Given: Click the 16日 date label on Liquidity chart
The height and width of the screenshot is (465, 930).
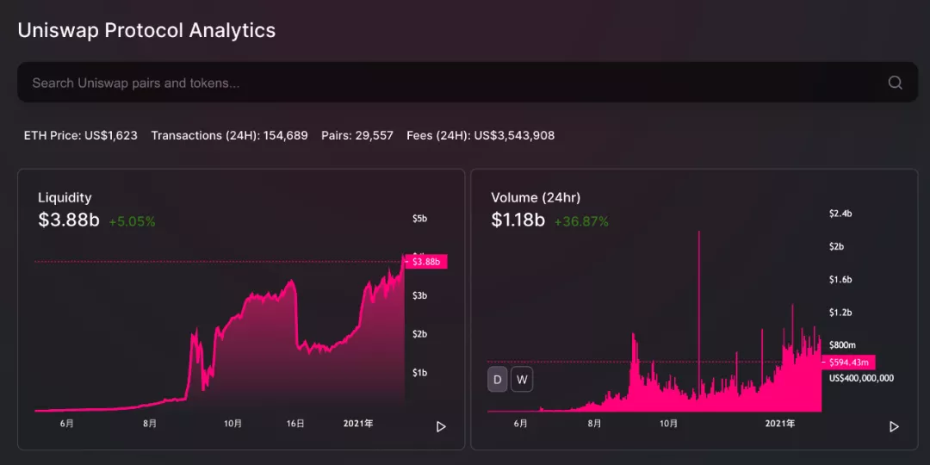Looking at the screenshot, I should [x=295, y=424].
